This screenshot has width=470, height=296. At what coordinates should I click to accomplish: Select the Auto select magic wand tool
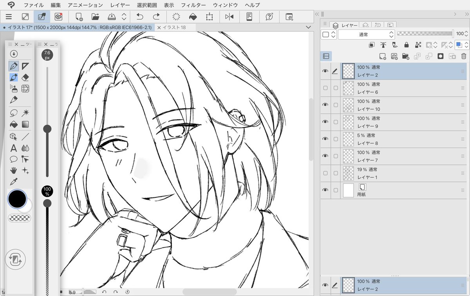point(25,113)
